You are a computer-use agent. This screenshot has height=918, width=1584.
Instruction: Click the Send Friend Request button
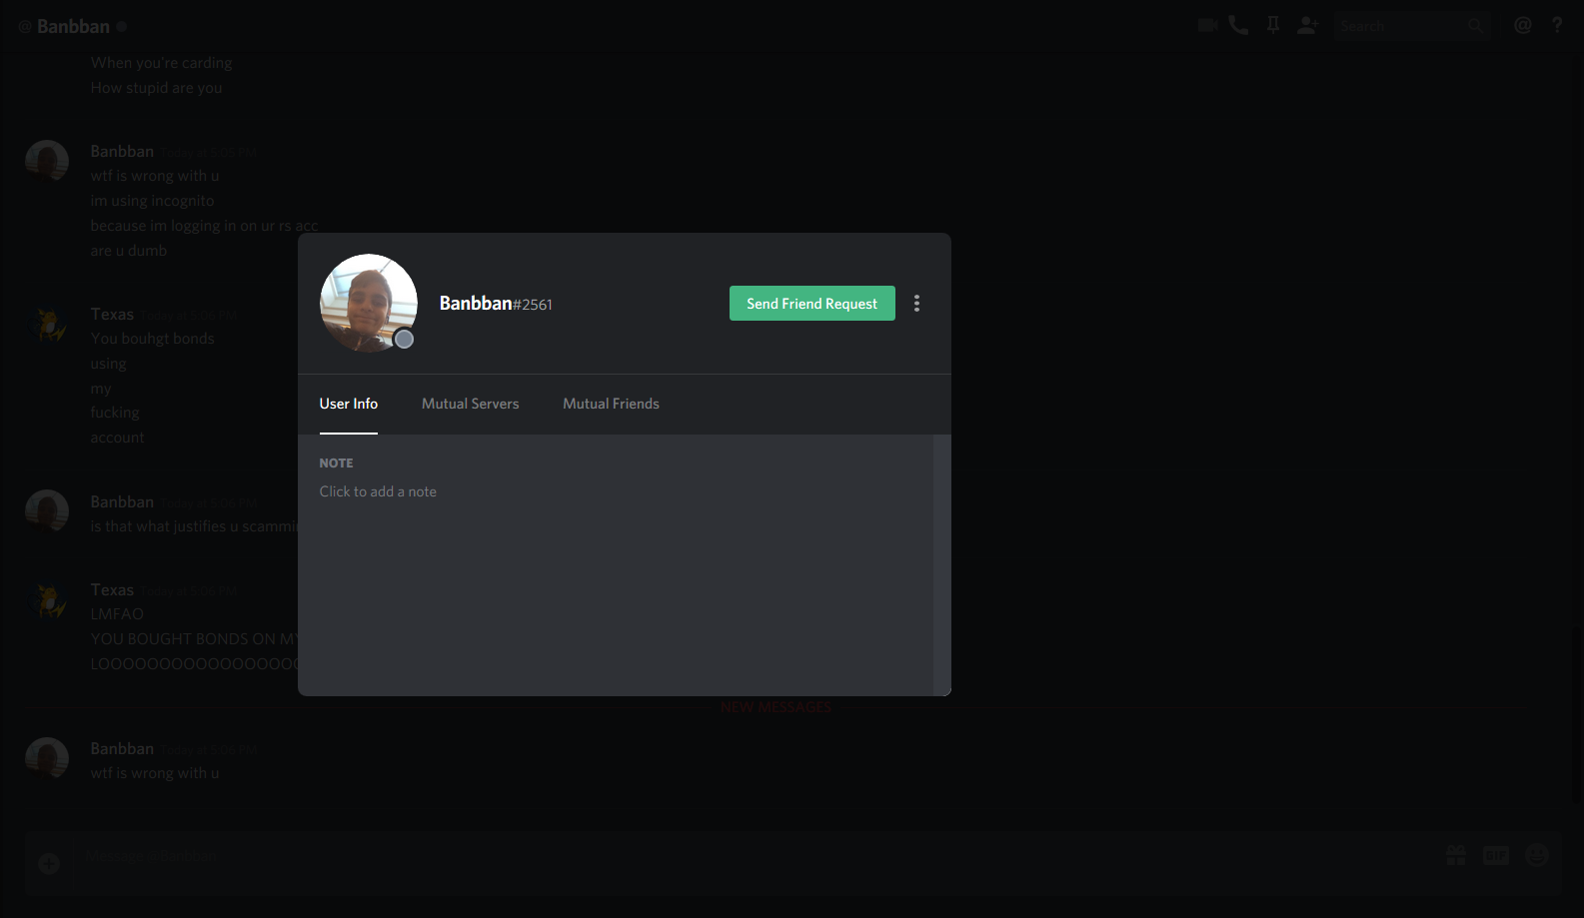[x=811, y=304]
